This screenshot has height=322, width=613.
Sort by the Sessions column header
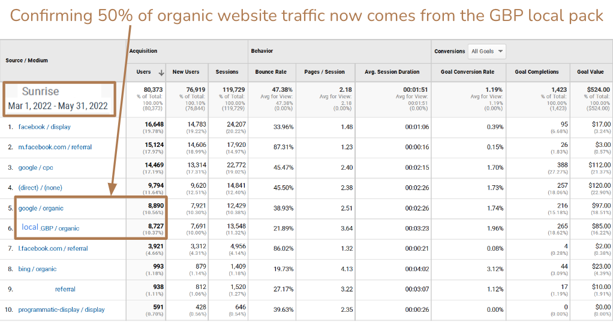(x=227, y=72)
